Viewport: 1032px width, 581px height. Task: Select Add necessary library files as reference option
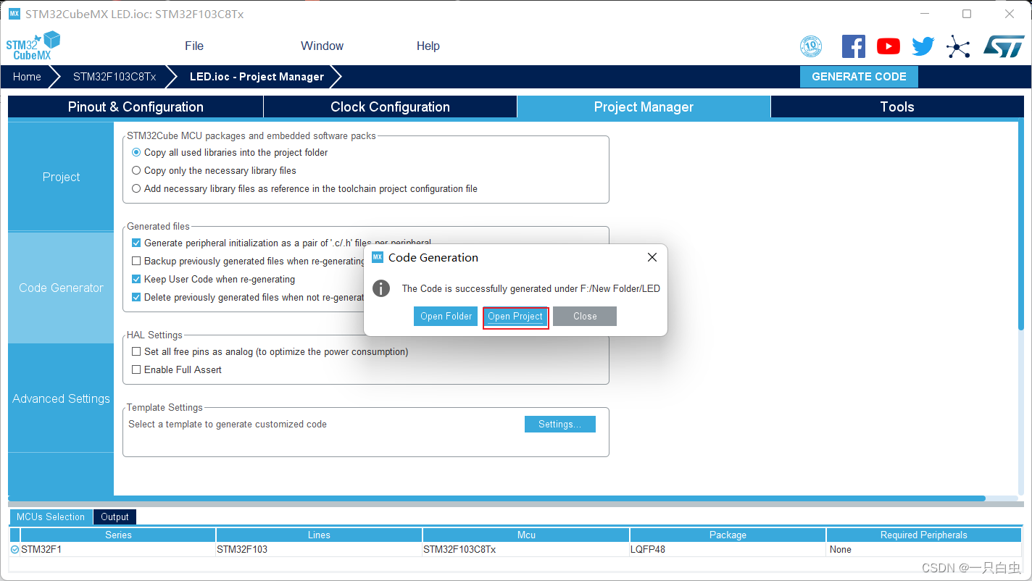click(136, 189)
